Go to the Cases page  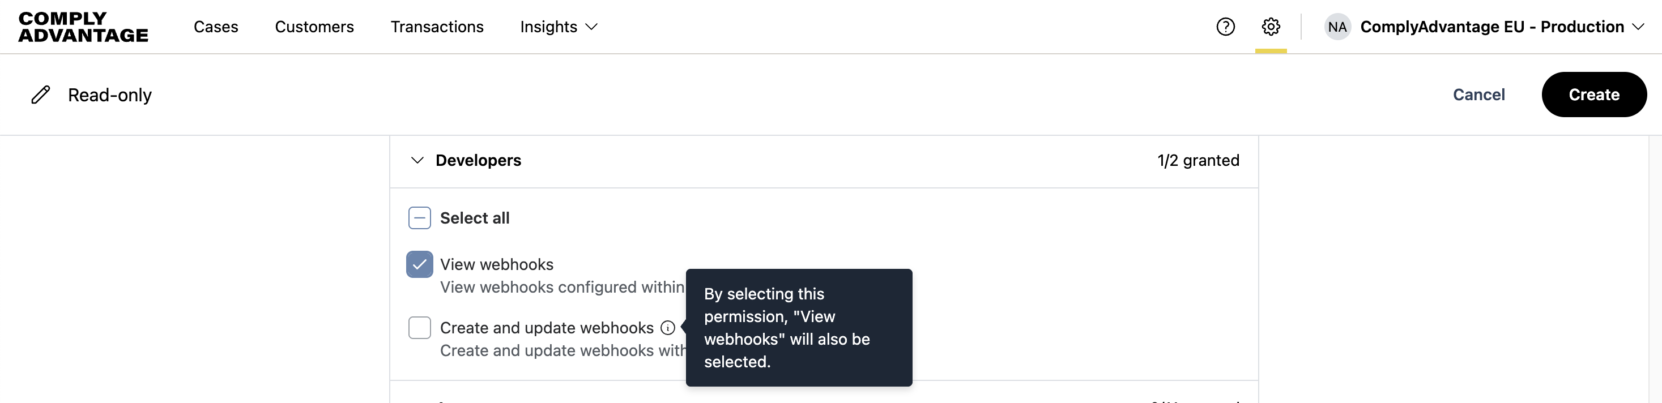click(215, 27)
